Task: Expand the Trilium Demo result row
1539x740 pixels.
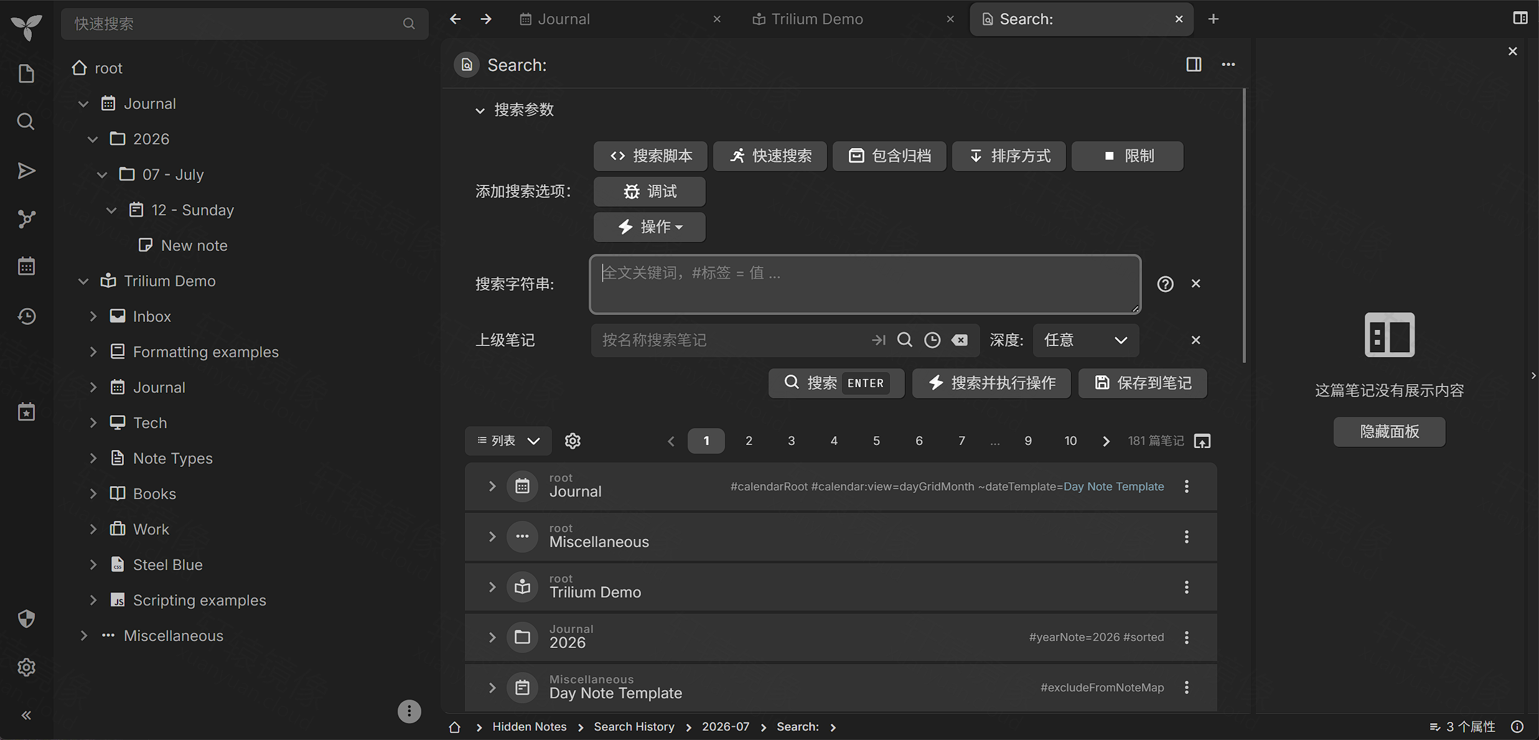Action: click(x=492, y=587)
